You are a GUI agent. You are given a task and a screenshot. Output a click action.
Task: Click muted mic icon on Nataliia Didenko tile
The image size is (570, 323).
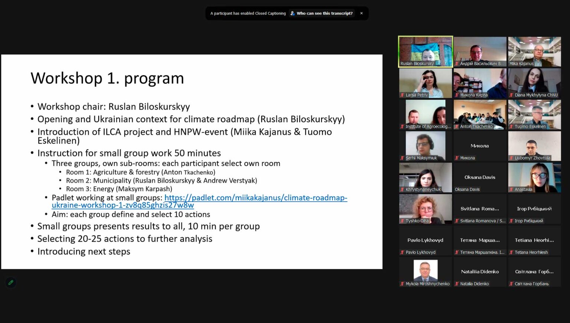457,284
